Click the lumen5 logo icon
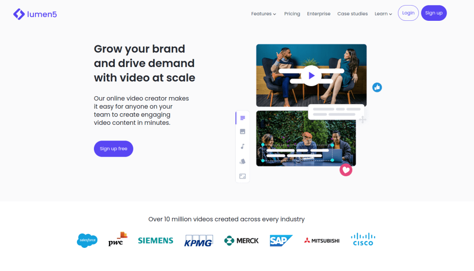This screenshot has height=271, width=474. [19, 14]
